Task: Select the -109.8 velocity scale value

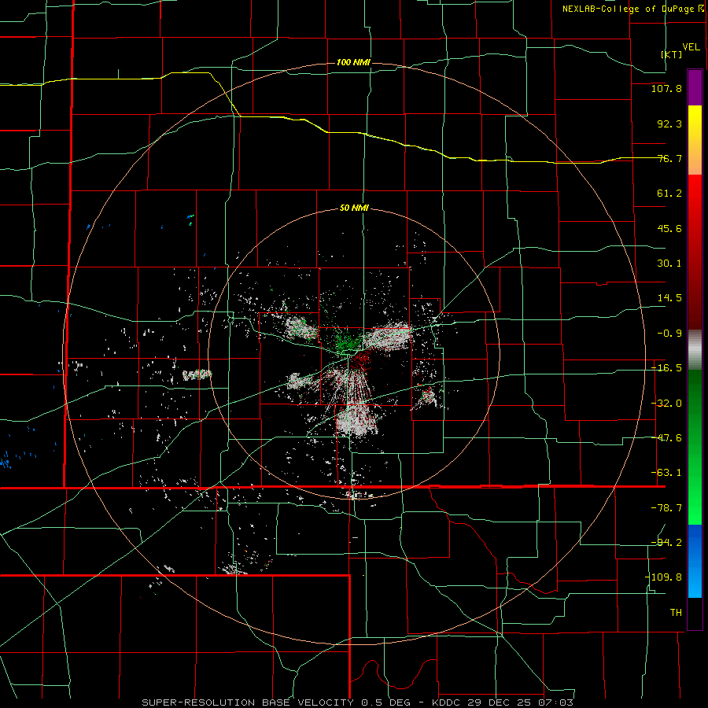Action: pyautogui.click(x=663, y=577)
